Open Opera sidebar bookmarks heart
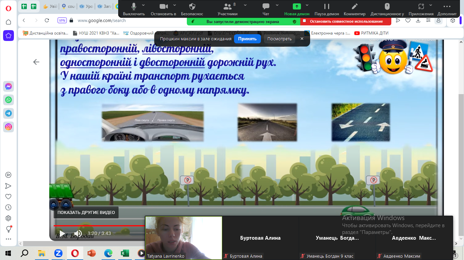The height and width of the screenshot is (260, 464). (x=8, y=197)
